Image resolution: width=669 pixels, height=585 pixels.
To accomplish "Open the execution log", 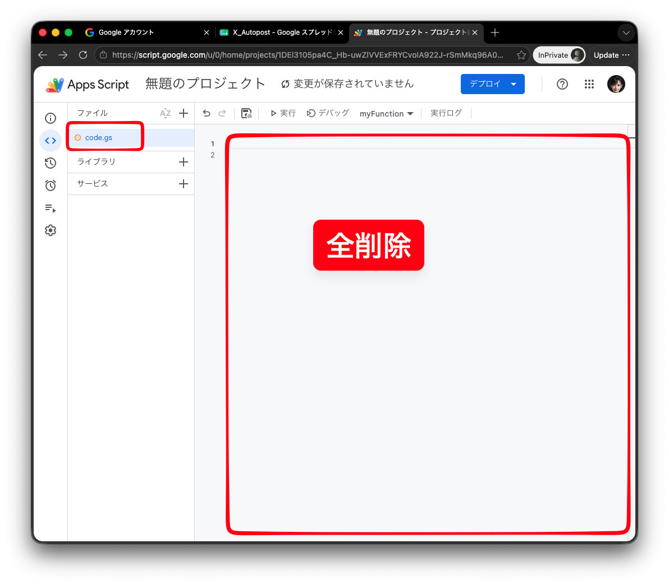I will [446, 113].
